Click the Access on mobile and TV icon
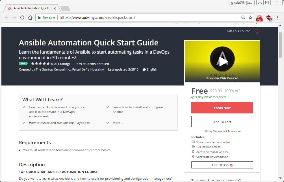Screen dimensions: 284x182 coord(193,152)
